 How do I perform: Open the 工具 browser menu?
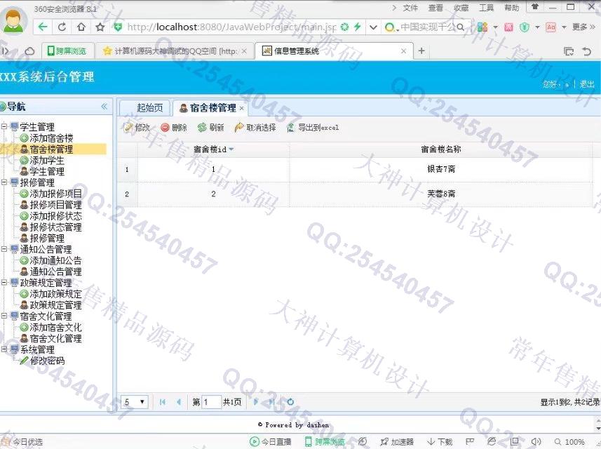[x=486, y=8]
